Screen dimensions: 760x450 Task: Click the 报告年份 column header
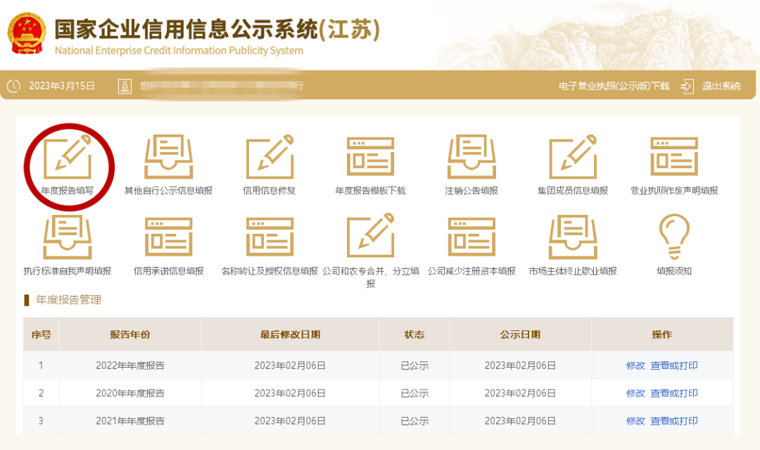click(x=130, y=335)
